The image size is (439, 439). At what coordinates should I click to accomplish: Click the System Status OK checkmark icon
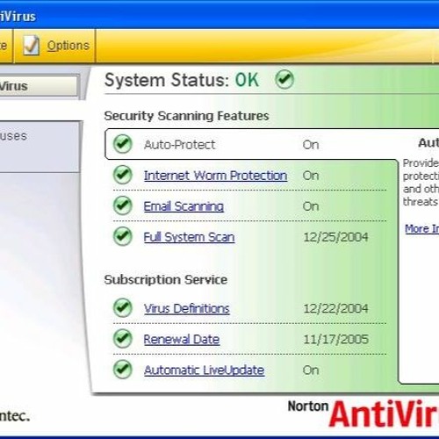(x=284, y=79)
